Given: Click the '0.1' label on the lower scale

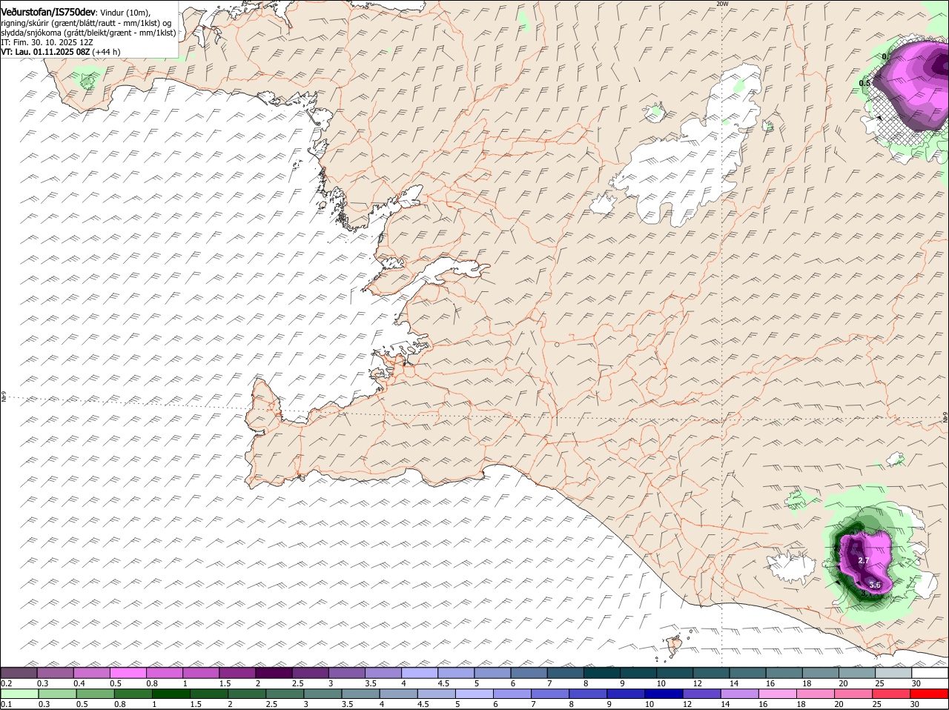Looking at the screenshot, I should tap(6, 704).
